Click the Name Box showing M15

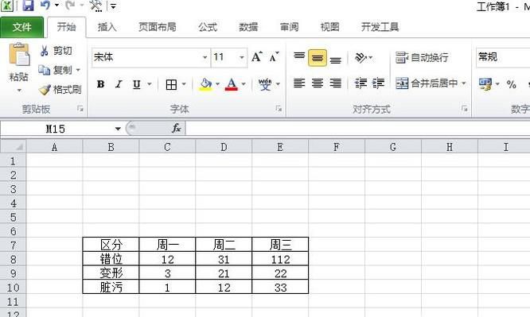pyautogui.click(x=57, y=129)
